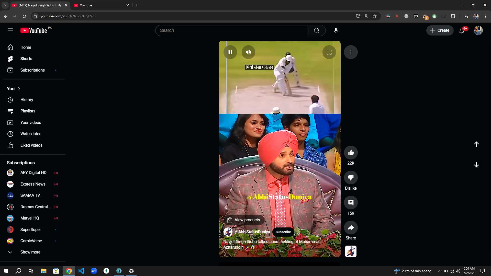The image size is (491, 276).
Task: Open the Chrome extensions puzzle icon
Action: pos(453,16)
